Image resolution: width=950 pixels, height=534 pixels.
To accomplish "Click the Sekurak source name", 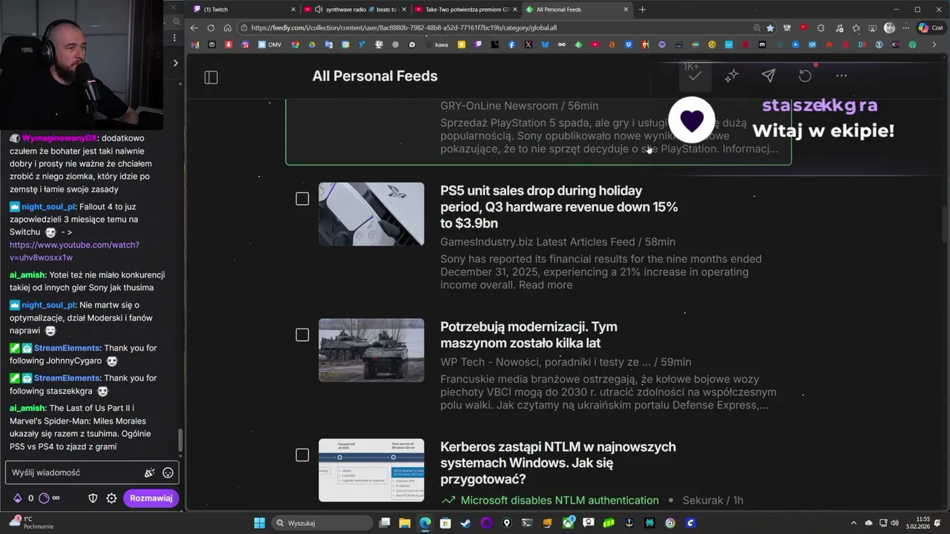I will (702, 501).
